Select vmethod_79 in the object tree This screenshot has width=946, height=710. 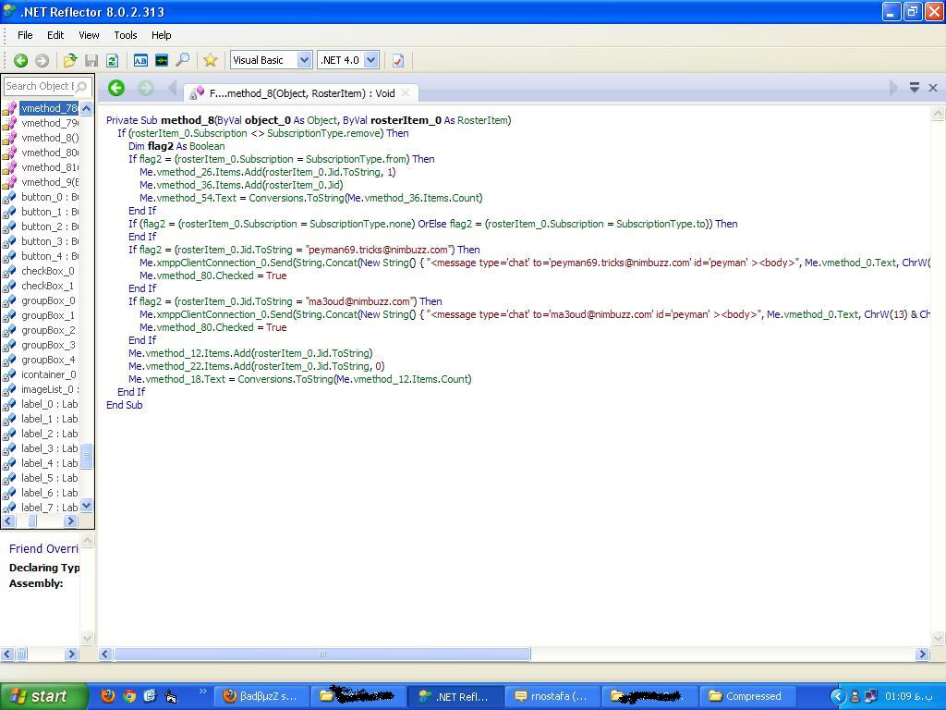click(50, 123)
